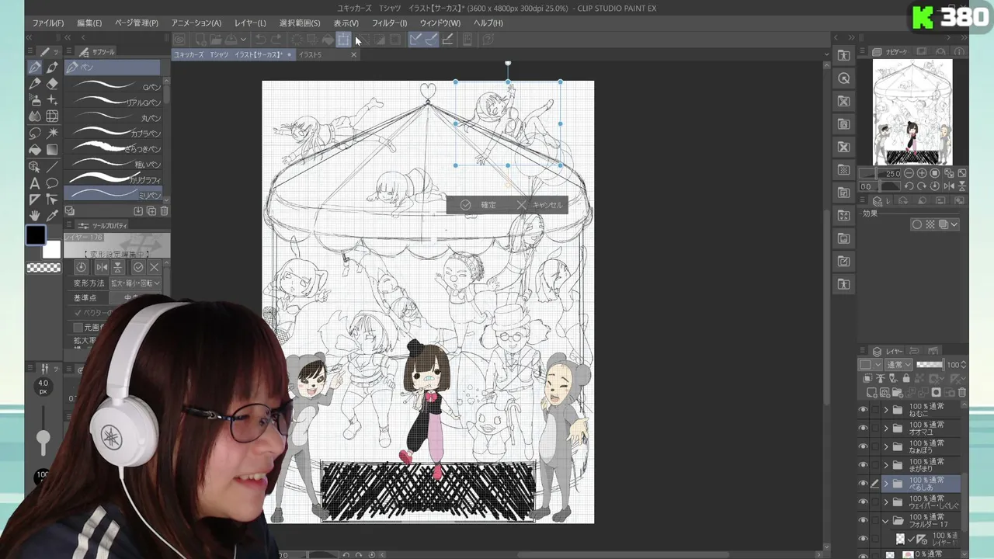Hide the まがまり layer folder
The height and width of the screenshot is (559, 994).
(x=863, y=465)
